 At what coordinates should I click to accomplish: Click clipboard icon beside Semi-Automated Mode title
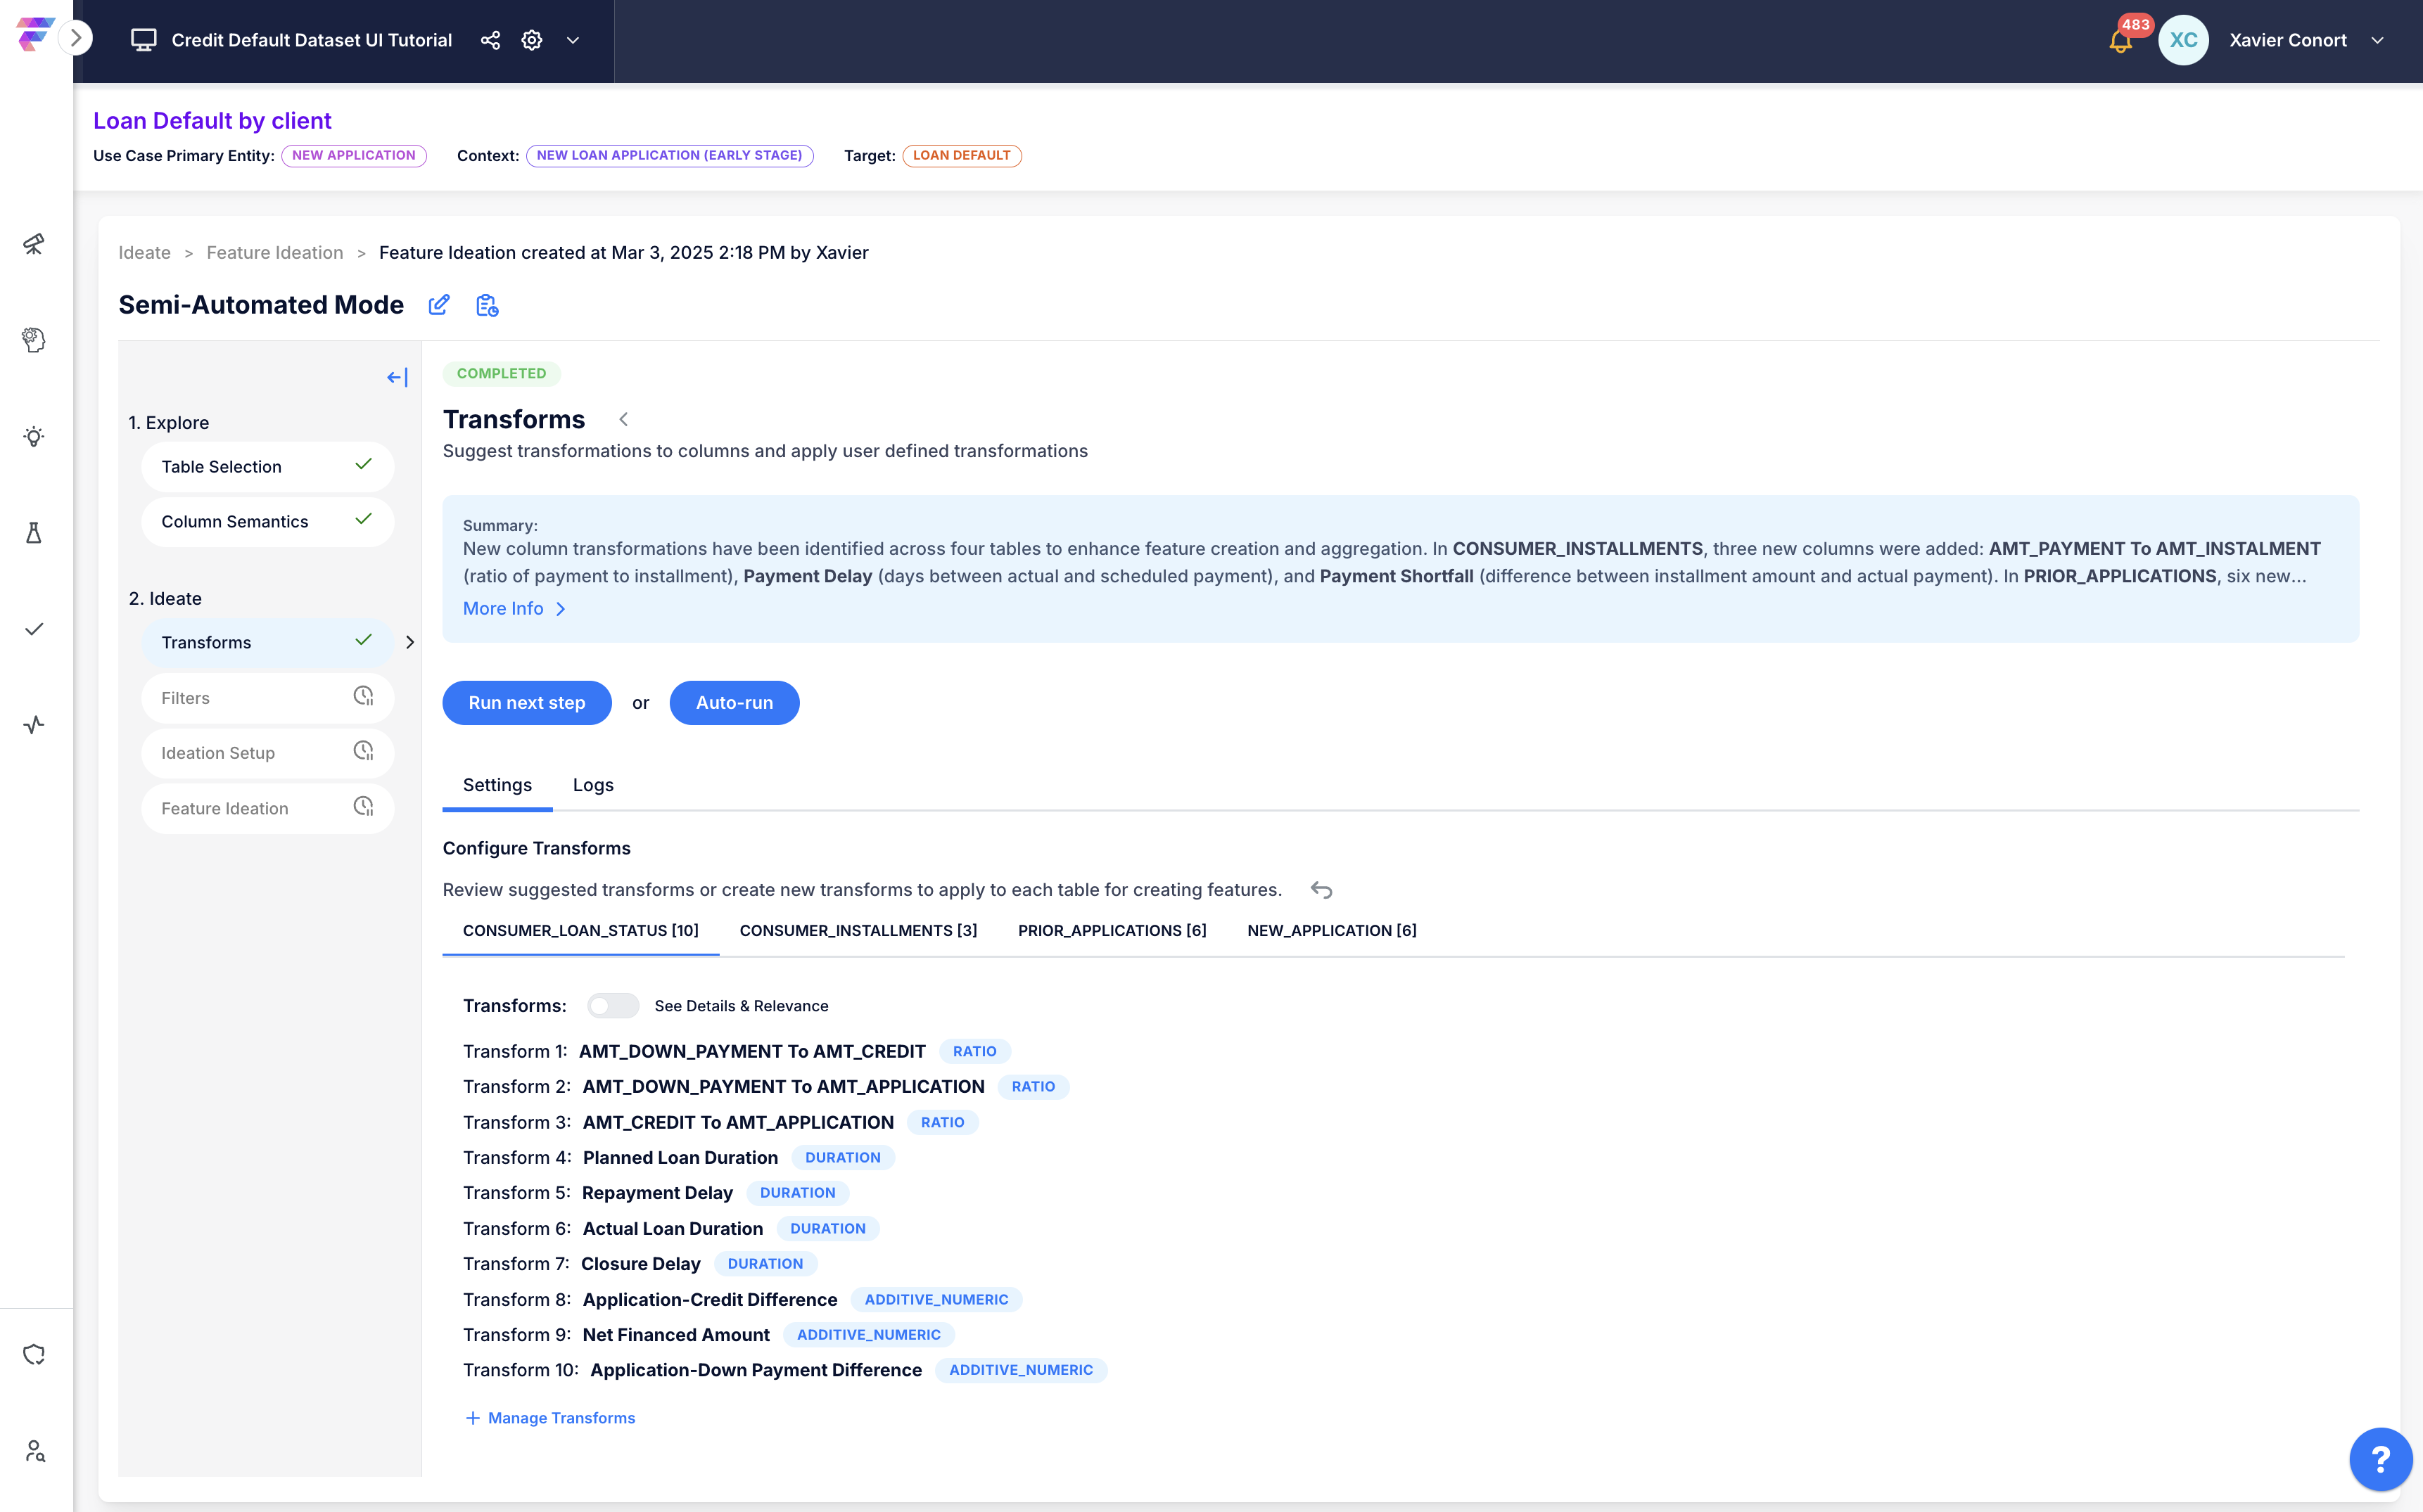pos(487,305)
